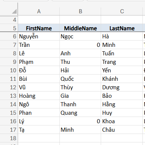Viewport: 145px width, 145px height.
Task: Select row 13 header
Action: point(9,96)
